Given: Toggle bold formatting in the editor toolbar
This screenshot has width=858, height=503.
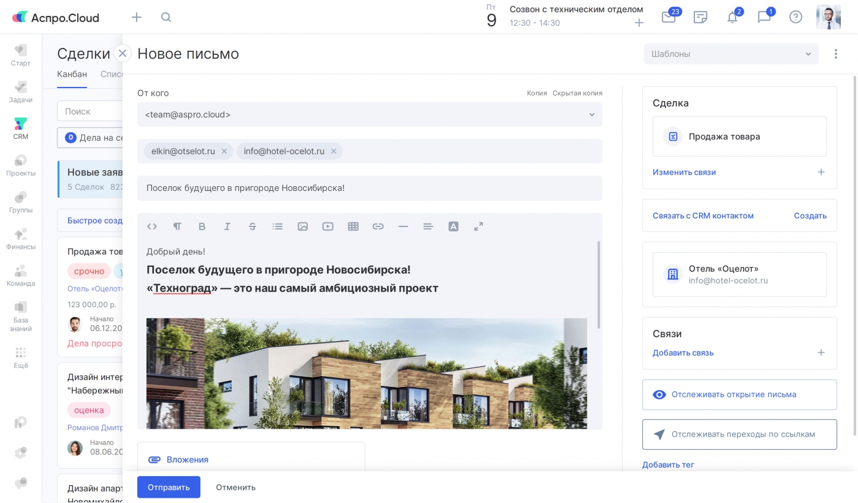Looking at the screenshot, I should 202,226.
